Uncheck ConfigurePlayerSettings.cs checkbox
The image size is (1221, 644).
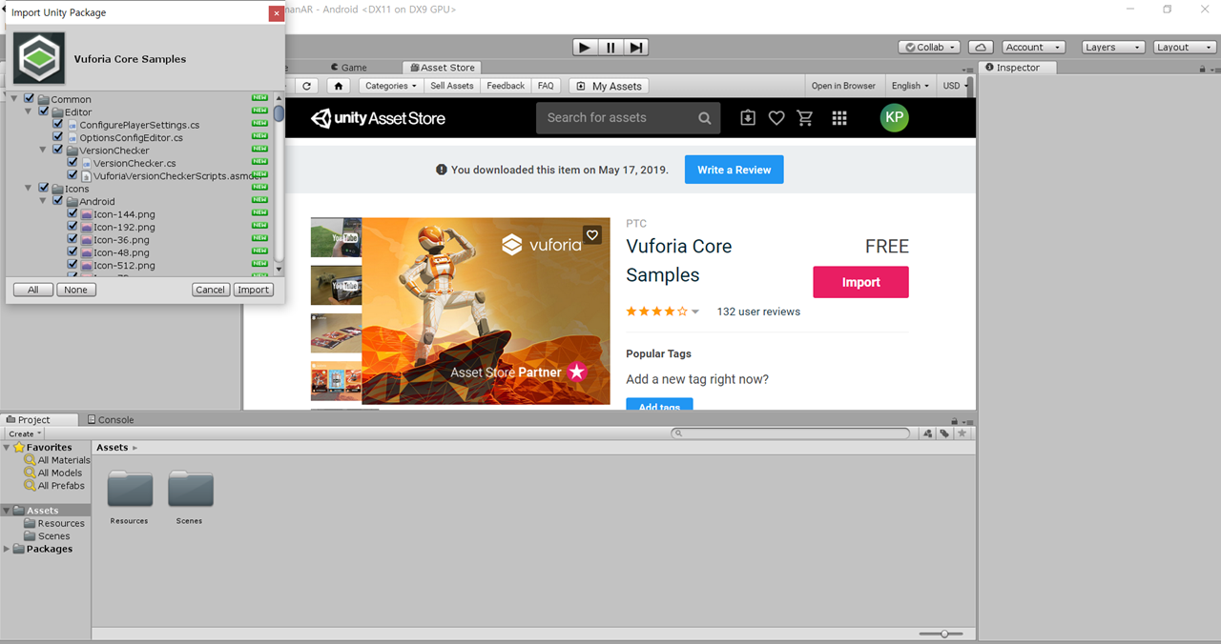[58, 124]
